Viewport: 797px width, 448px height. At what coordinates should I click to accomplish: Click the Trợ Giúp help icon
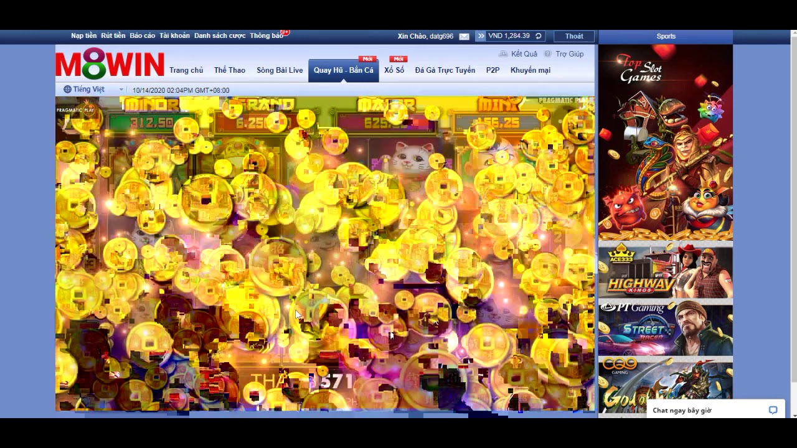point(548,54)
